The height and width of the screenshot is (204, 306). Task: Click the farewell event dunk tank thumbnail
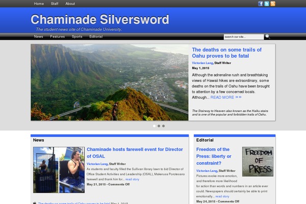pos(59,170)
